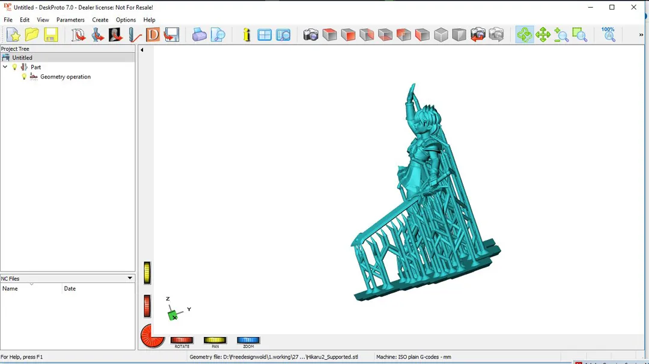Viewport: 649px width, 364px height.
Task: Sort NC files by Name column header
Action: coord(31,288)
